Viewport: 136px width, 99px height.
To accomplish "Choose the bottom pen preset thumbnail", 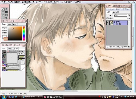I will coord(4,69).
